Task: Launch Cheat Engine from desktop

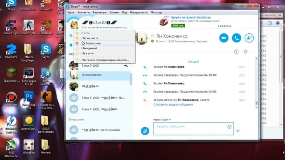Action: coord(11,27)
